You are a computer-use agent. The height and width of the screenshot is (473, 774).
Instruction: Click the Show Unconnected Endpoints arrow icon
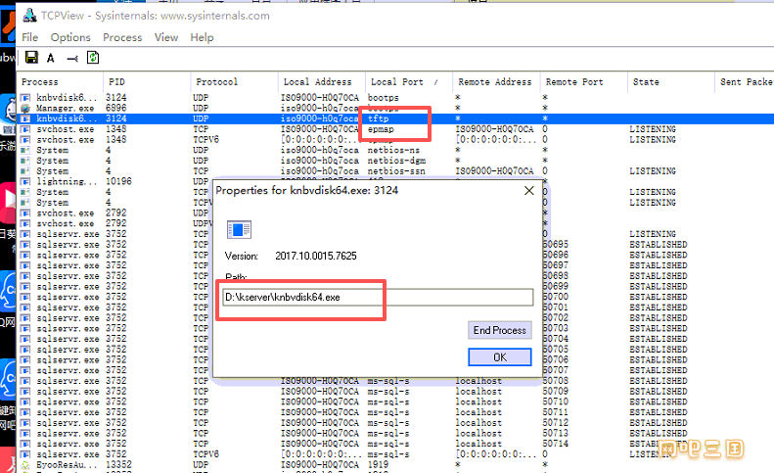pyautogui.click(x=71, y=58)
